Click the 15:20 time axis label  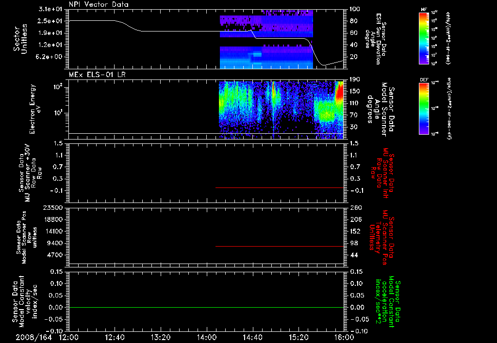(298, 337)
